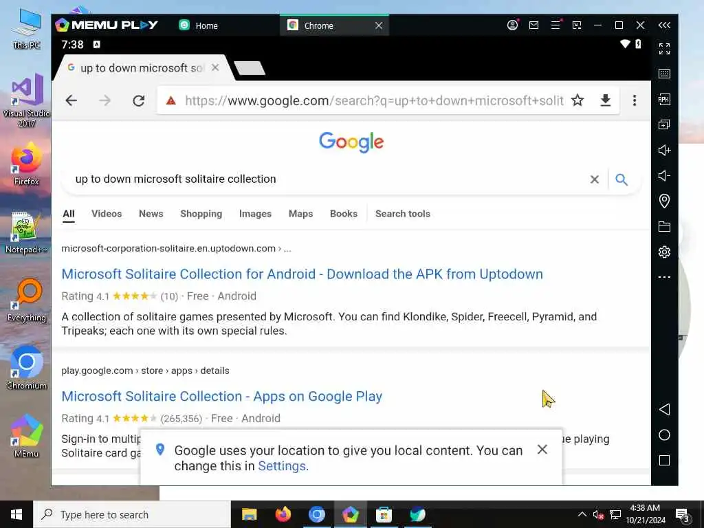Click MEmu multi-window icon in title bar
This screenshot has width=704, height=528.
[x=577, y=25]
